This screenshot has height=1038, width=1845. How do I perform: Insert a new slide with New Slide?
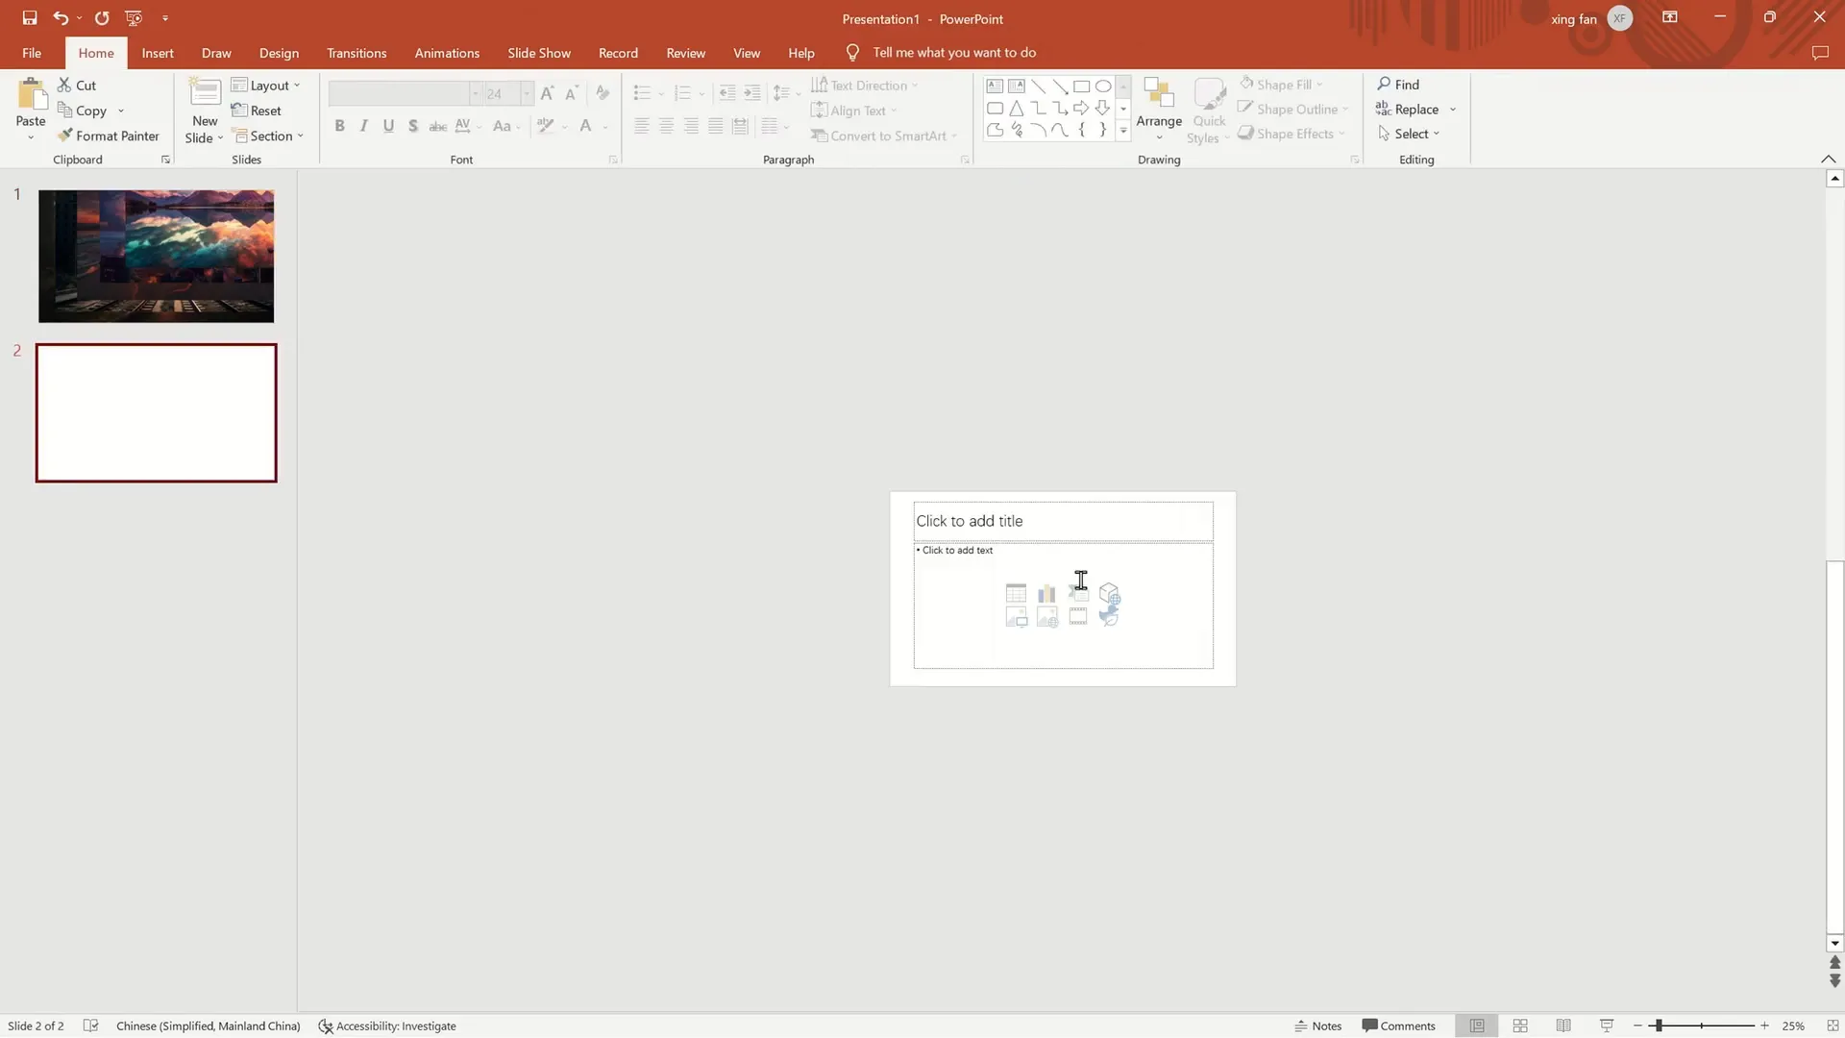[x=204, y=94]
